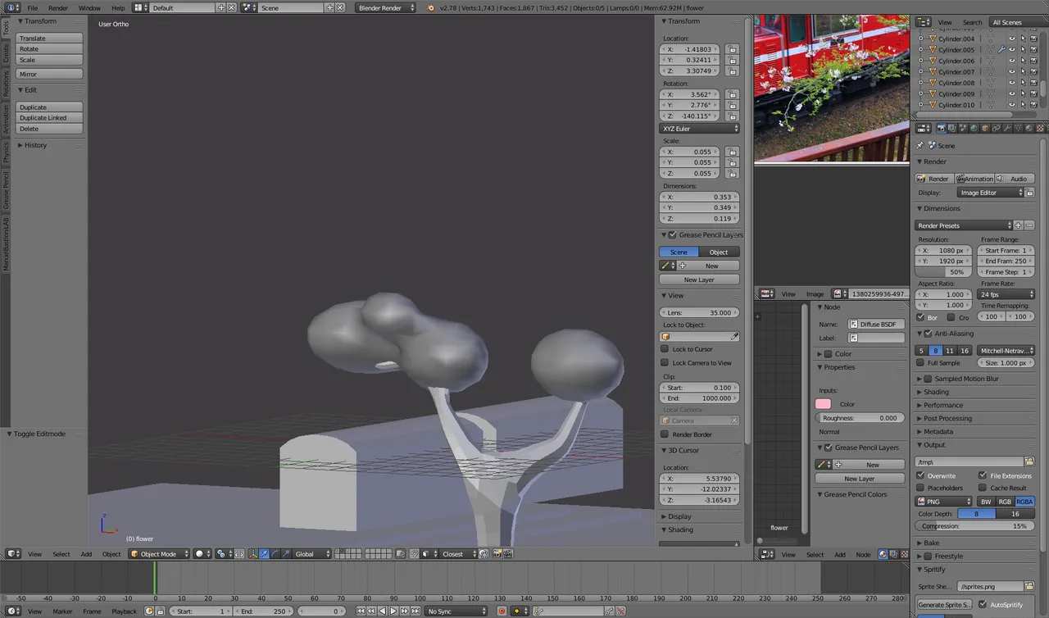Enable the Full Sample checkbox

[x=920, y=362]
